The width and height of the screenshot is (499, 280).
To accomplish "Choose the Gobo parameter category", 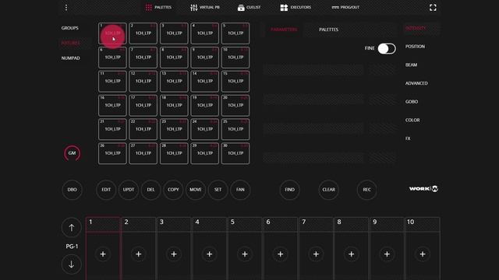I will click(x=412, y=102).
